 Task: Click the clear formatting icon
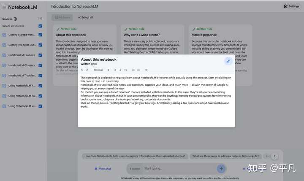[147, 70]
